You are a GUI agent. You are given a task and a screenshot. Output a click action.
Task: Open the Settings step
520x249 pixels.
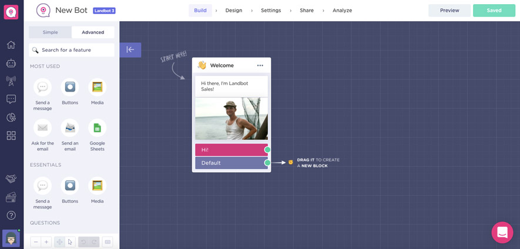271,11
